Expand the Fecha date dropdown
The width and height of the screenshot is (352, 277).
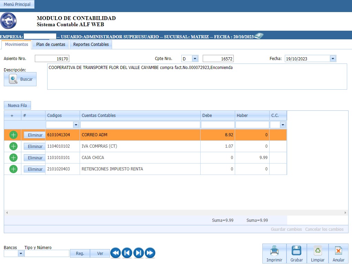coord(333,59)
